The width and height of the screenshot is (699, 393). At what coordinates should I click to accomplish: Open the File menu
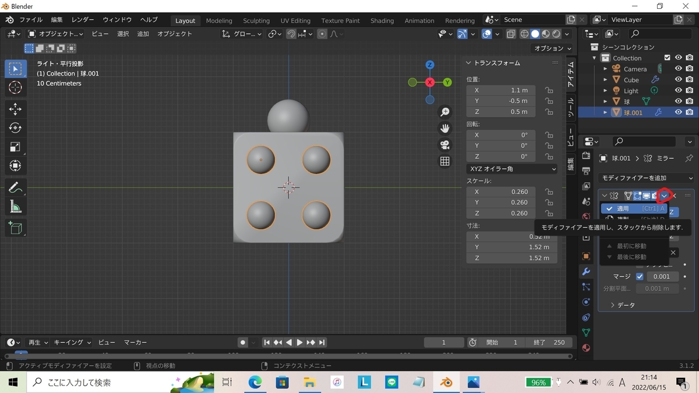click(x=31, y=20)
